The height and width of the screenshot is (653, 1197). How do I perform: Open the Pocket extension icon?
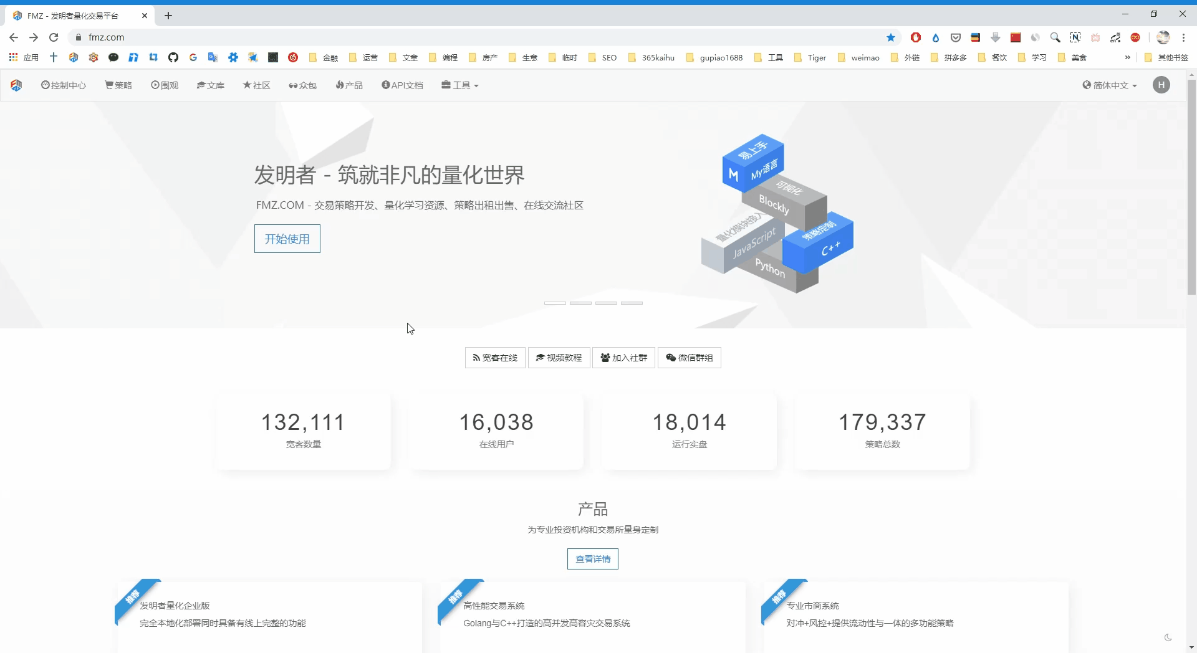point(956,37)
